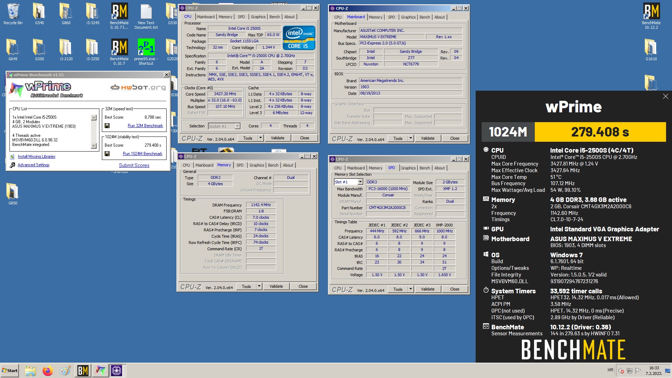Click the Install Missing Libraries icon
The image size is (672, 378).
point(12,156)
